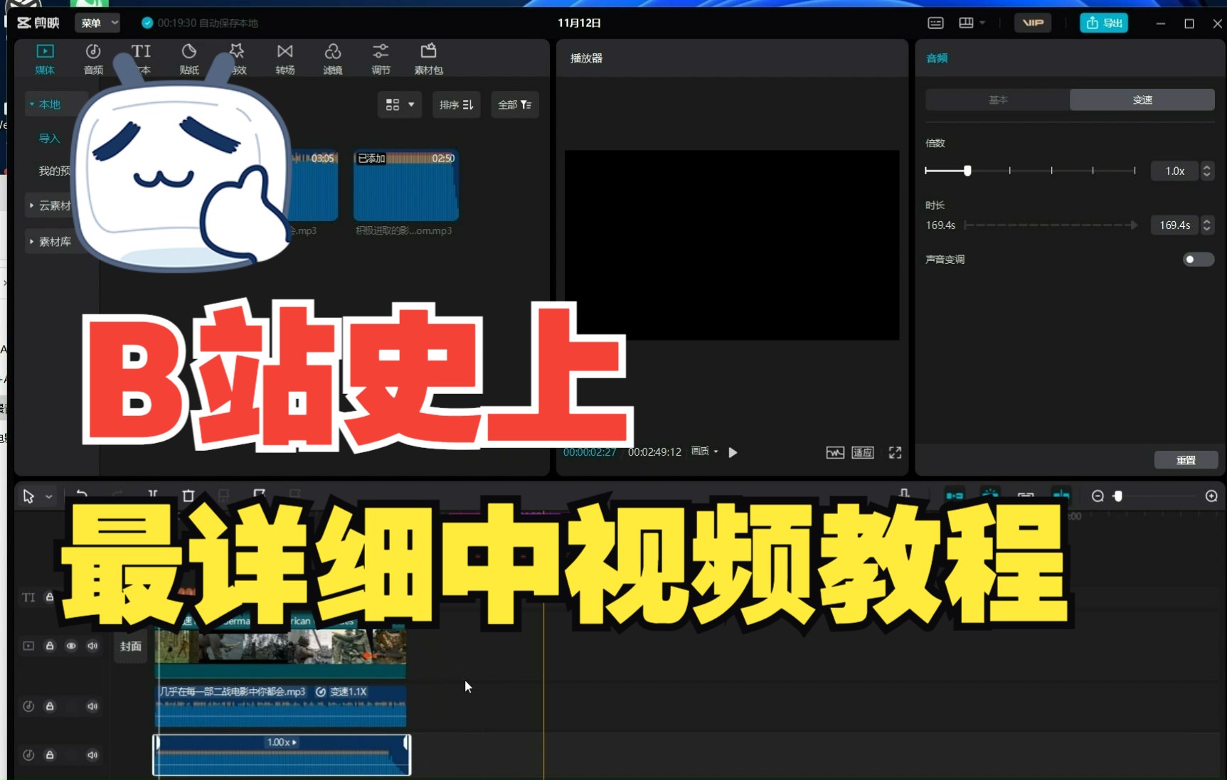Click the duration stepper arrows
Screen dimensions: 1227x780
point(1207,225)
